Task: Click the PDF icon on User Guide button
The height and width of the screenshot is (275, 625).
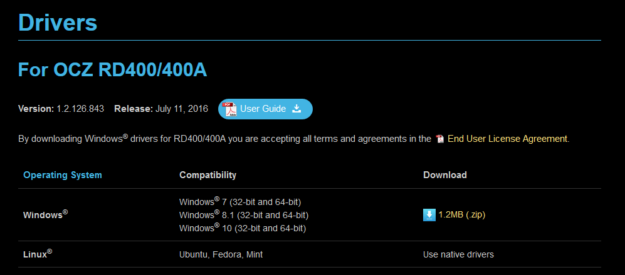Action: [230, 109]
